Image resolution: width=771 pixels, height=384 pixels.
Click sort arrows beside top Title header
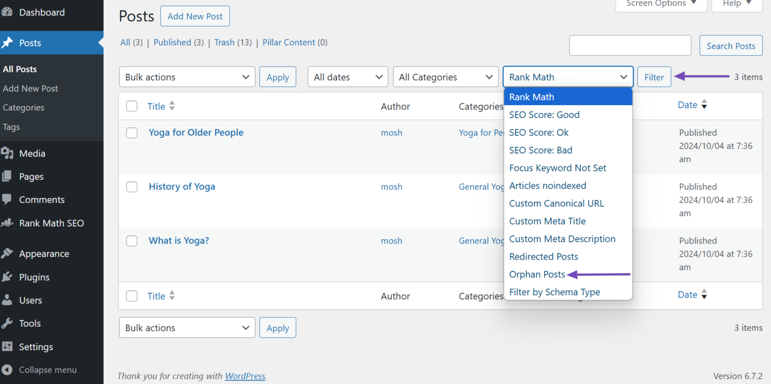coord(172,106)
